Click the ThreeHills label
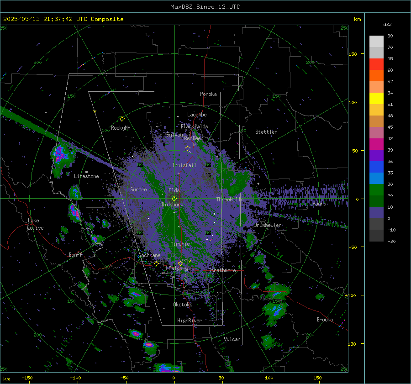Image resolution: width=411 pixels, height=384 pixels. click(x=230, y=200)
